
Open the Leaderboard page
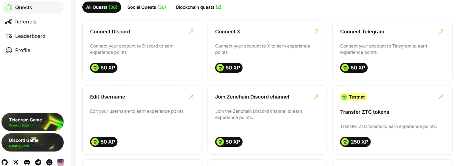[30, 36]
